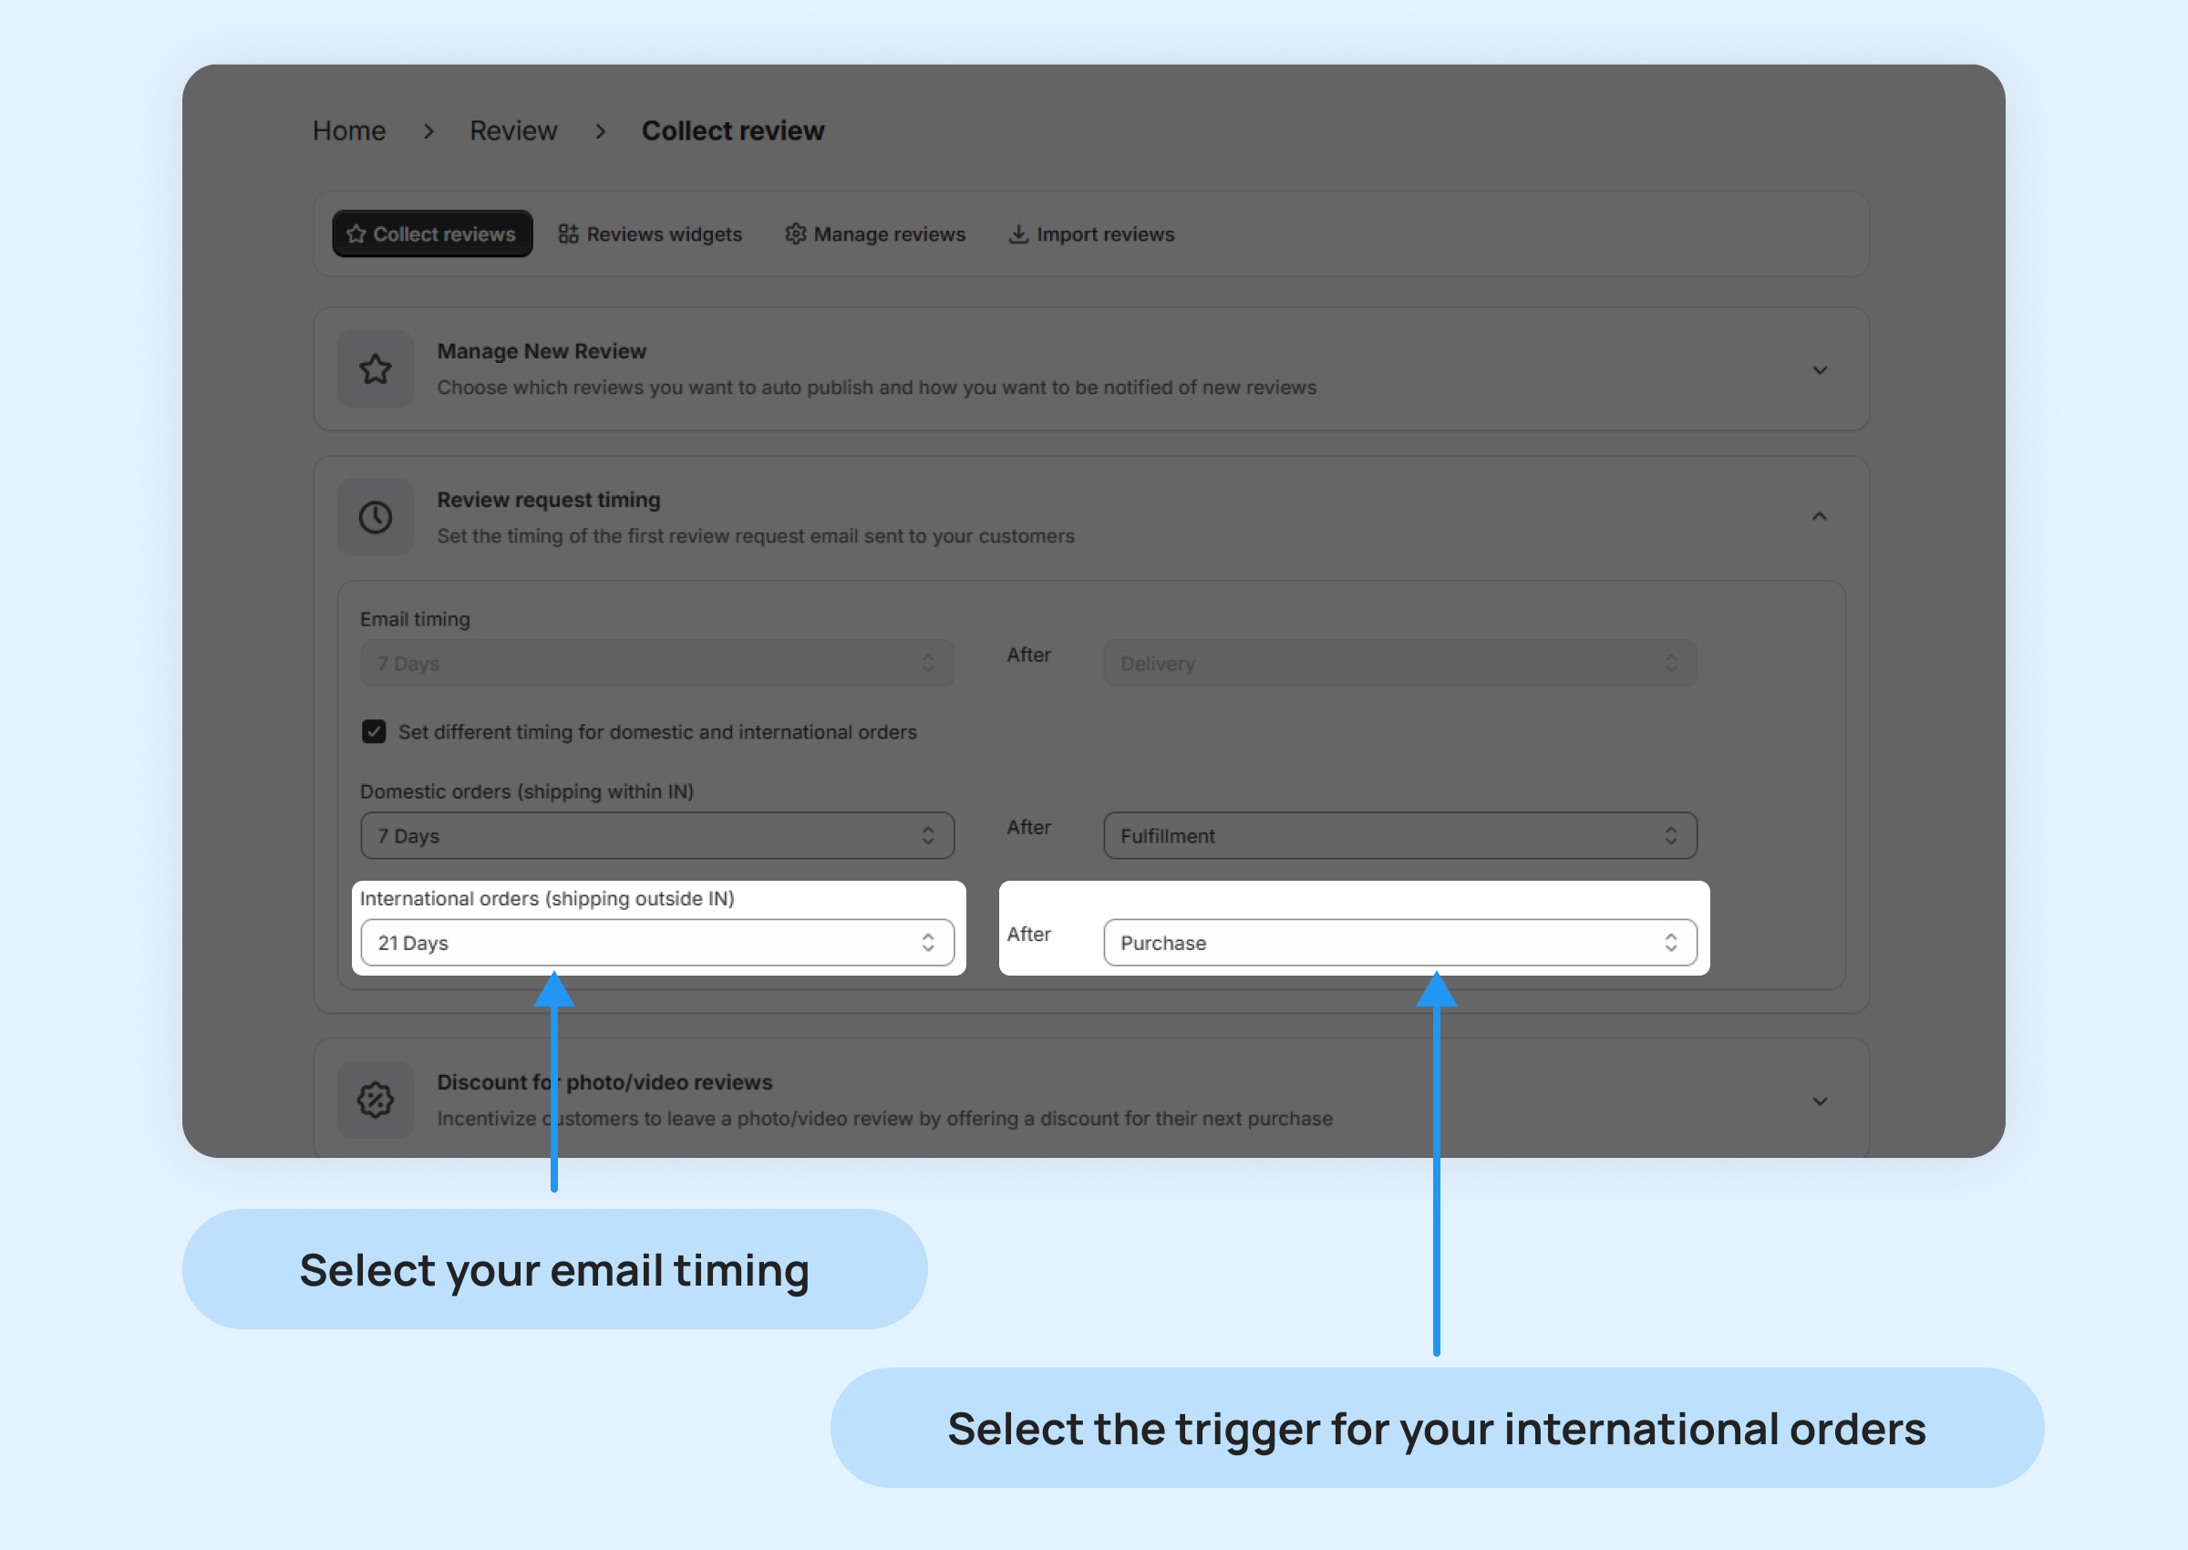Click the discount badge icon for photo/video reviews

point(375,1100)
